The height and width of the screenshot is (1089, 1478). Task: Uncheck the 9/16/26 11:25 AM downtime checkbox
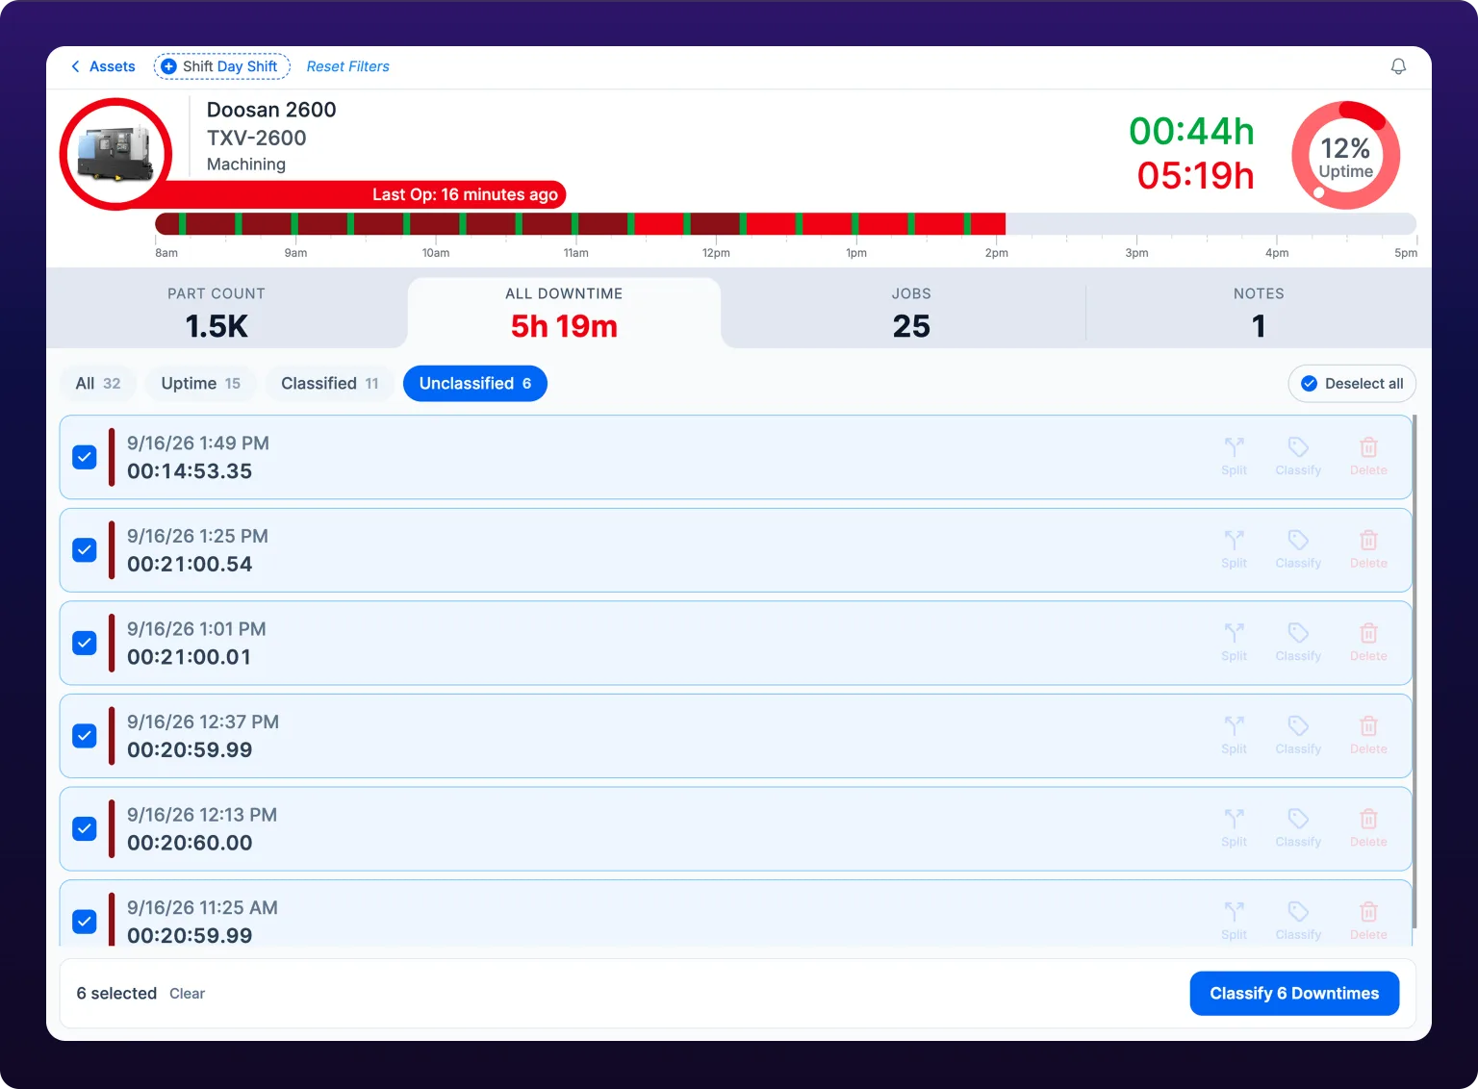(x=85, y=922)
